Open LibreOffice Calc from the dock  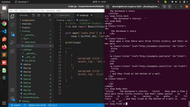(x=4, y=70)
